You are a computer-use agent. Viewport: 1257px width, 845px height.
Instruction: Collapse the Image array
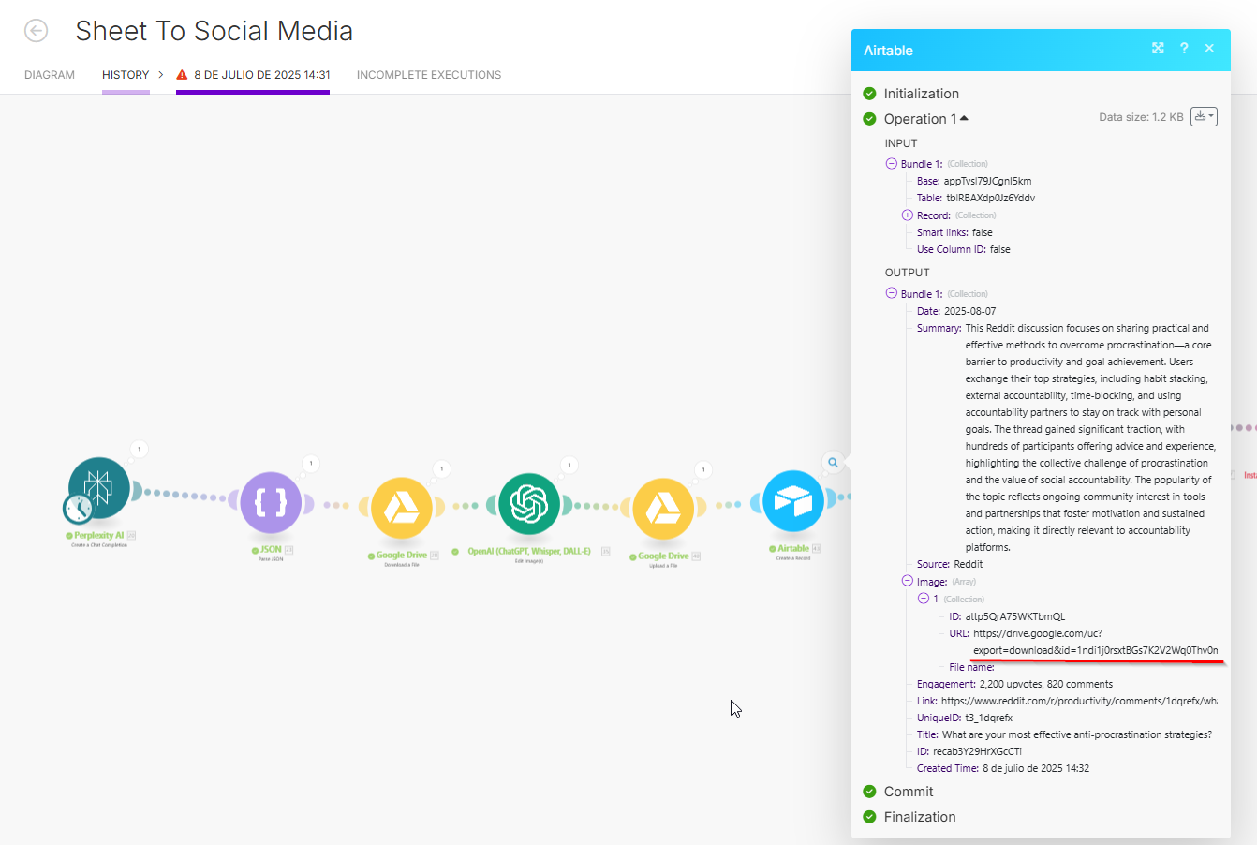click(908, 582)
